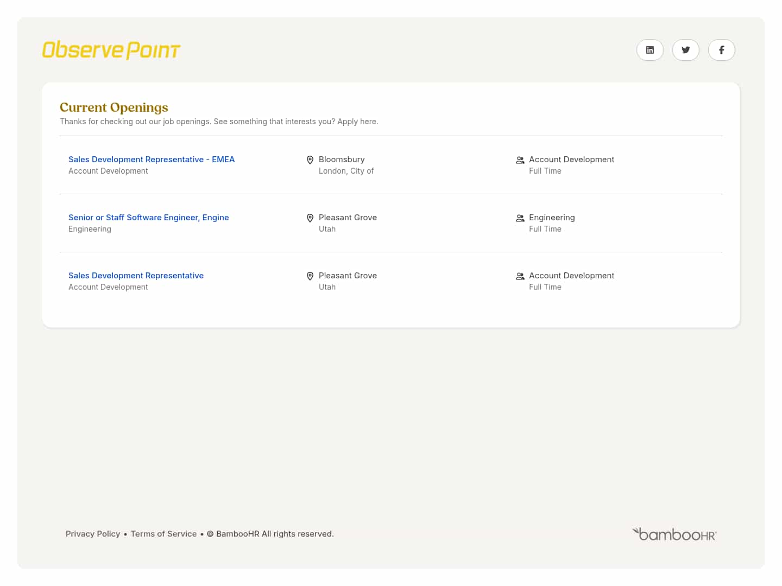The height and width of the screenshot is (586, 782).
Task: Open ObservePoint's Facebook page
Action: (x=722, y=50)
